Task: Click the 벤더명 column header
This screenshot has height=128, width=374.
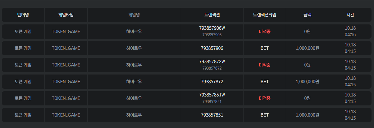Action: coord(23,15)
